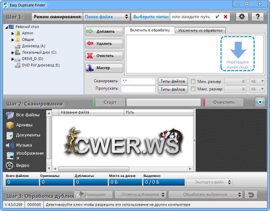Expand the Admin folder in tree
Screen dimensions: 270x211
(13, 33)
